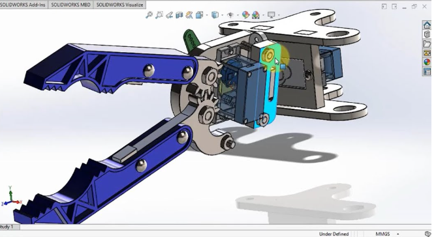The height and width of the screenshot is (237, 436).
Task: Click the Zoom to Fit magnifier icon
Action: coord(149,15)
